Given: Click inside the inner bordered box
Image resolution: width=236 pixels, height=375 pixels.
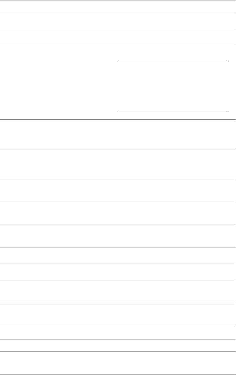Looking at the screenshot, I should [173, 86].
